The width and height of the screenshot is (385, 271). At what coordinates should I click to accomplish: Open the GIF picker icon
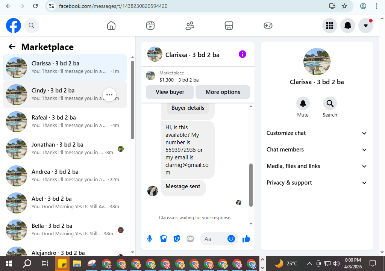190,239
